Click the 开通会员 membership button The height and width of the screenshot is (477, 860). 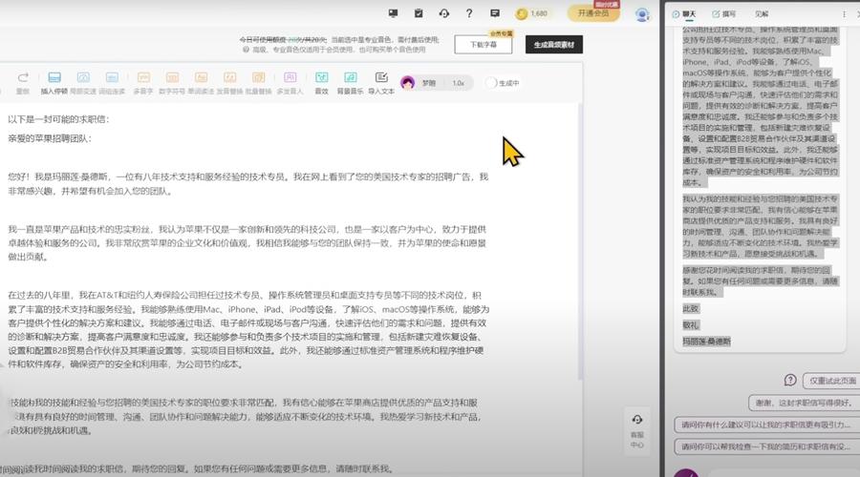[593, 13]
